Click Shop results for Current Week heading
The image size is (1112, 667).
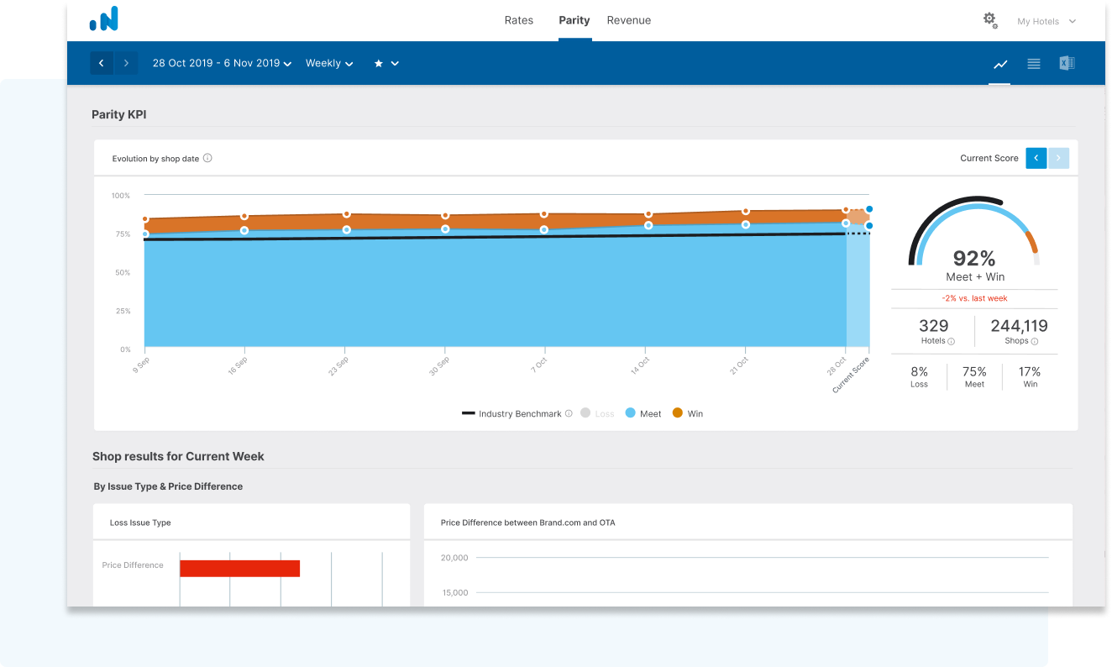(178, 457)
